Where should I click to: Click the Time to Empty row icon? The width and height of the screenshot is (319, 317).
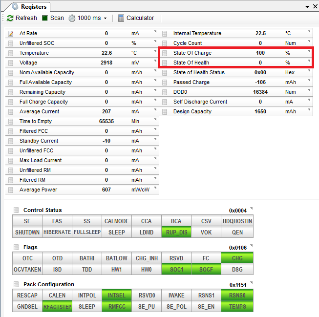tap(11, 121)
